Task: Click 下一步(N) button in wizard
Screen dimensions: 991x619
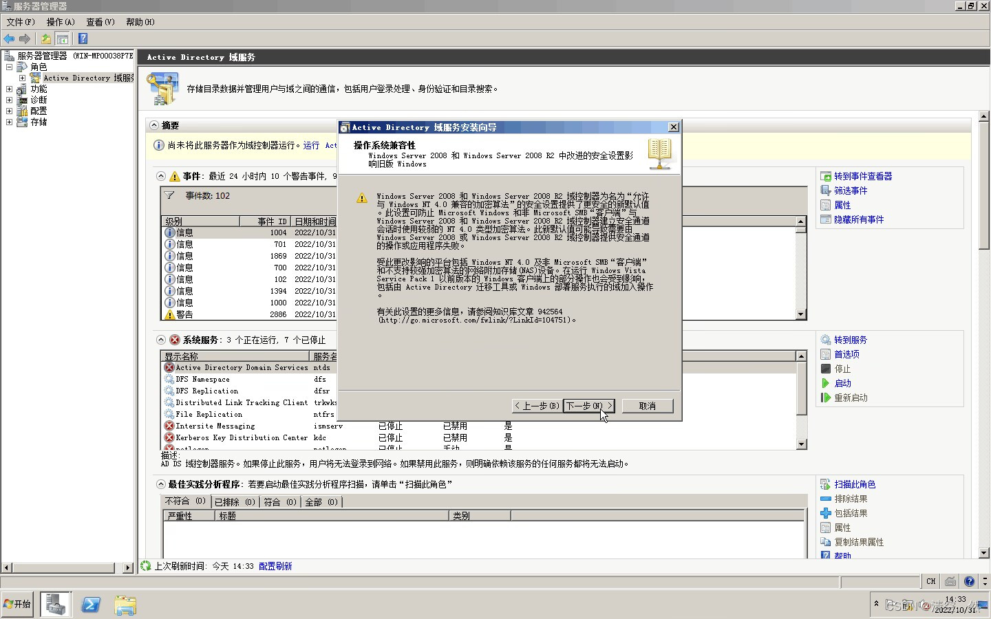Action: [x=589, y=406]
